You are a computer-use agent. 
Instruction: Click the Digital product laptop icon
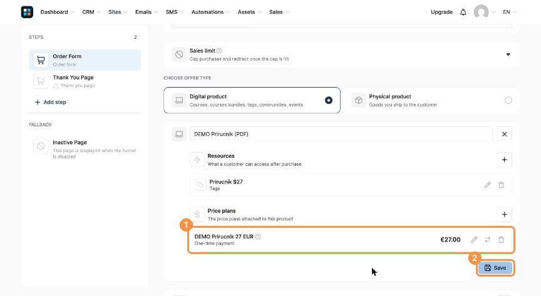178,100
